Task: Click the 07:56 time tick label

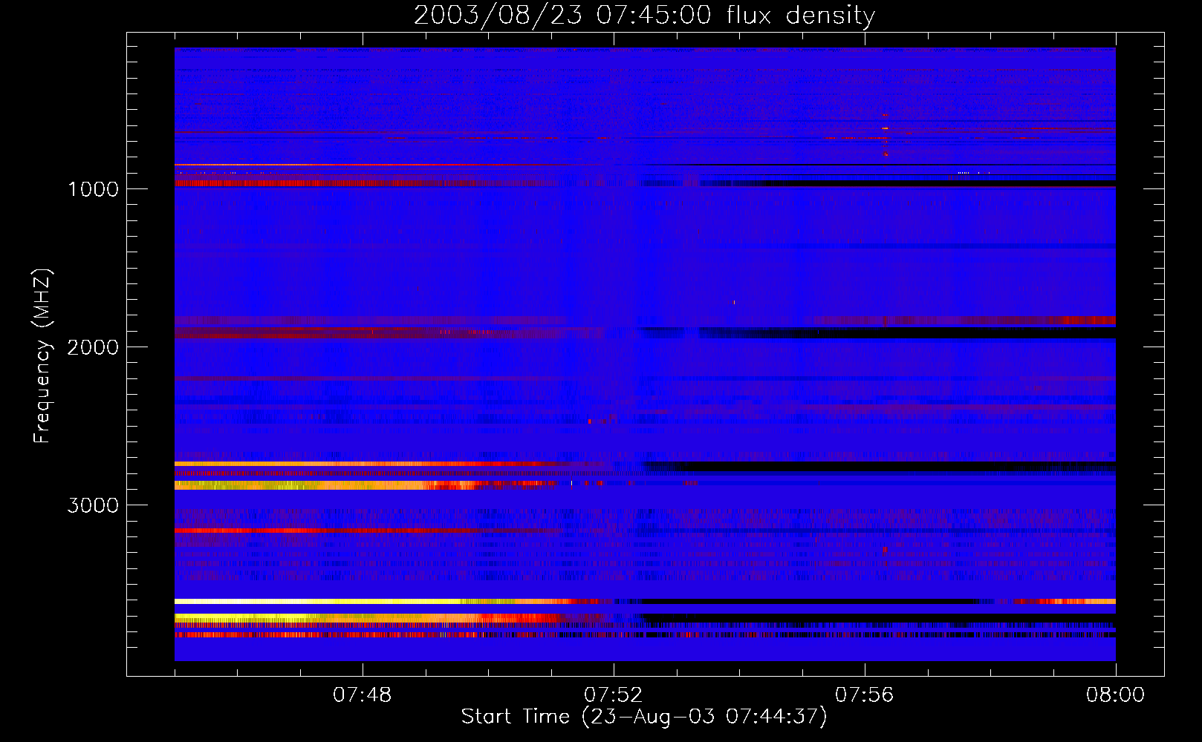Action: click(865, 695)
